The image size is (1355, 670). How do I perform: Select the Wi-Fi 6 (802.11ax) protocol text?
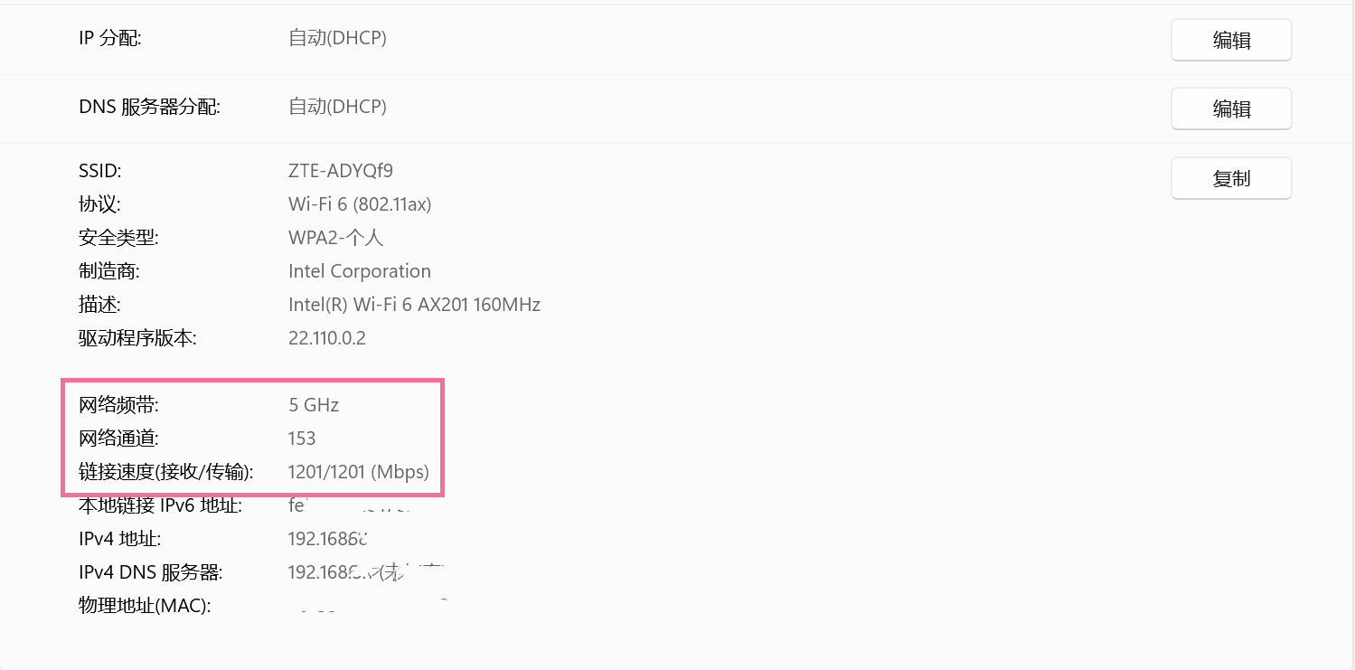click(360, 204)
